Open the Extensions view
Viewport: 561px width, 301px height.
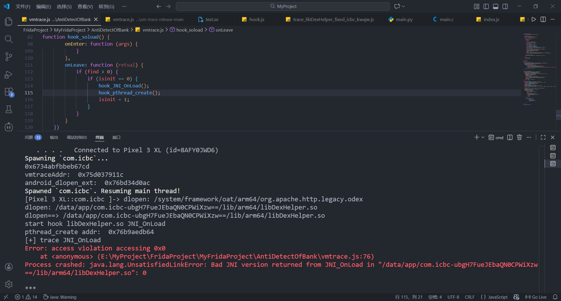[x=9, y=92]
